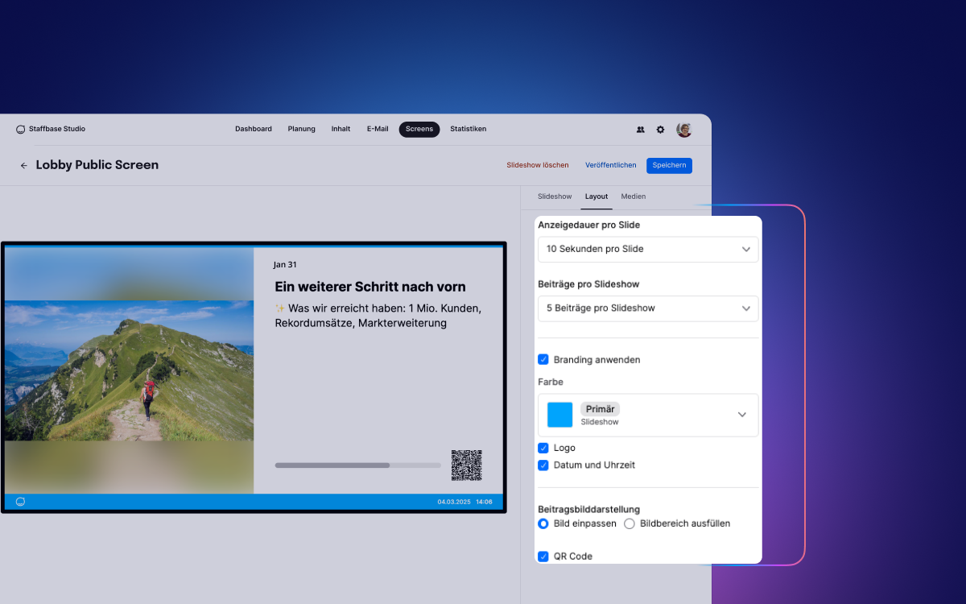Click the blue Primär color swatch
966x604 pixels.
[x=560, y=415]
